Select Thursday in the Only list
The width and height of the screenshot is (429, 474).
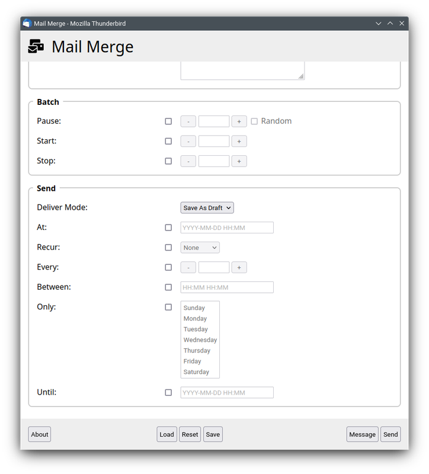(200, 351)
